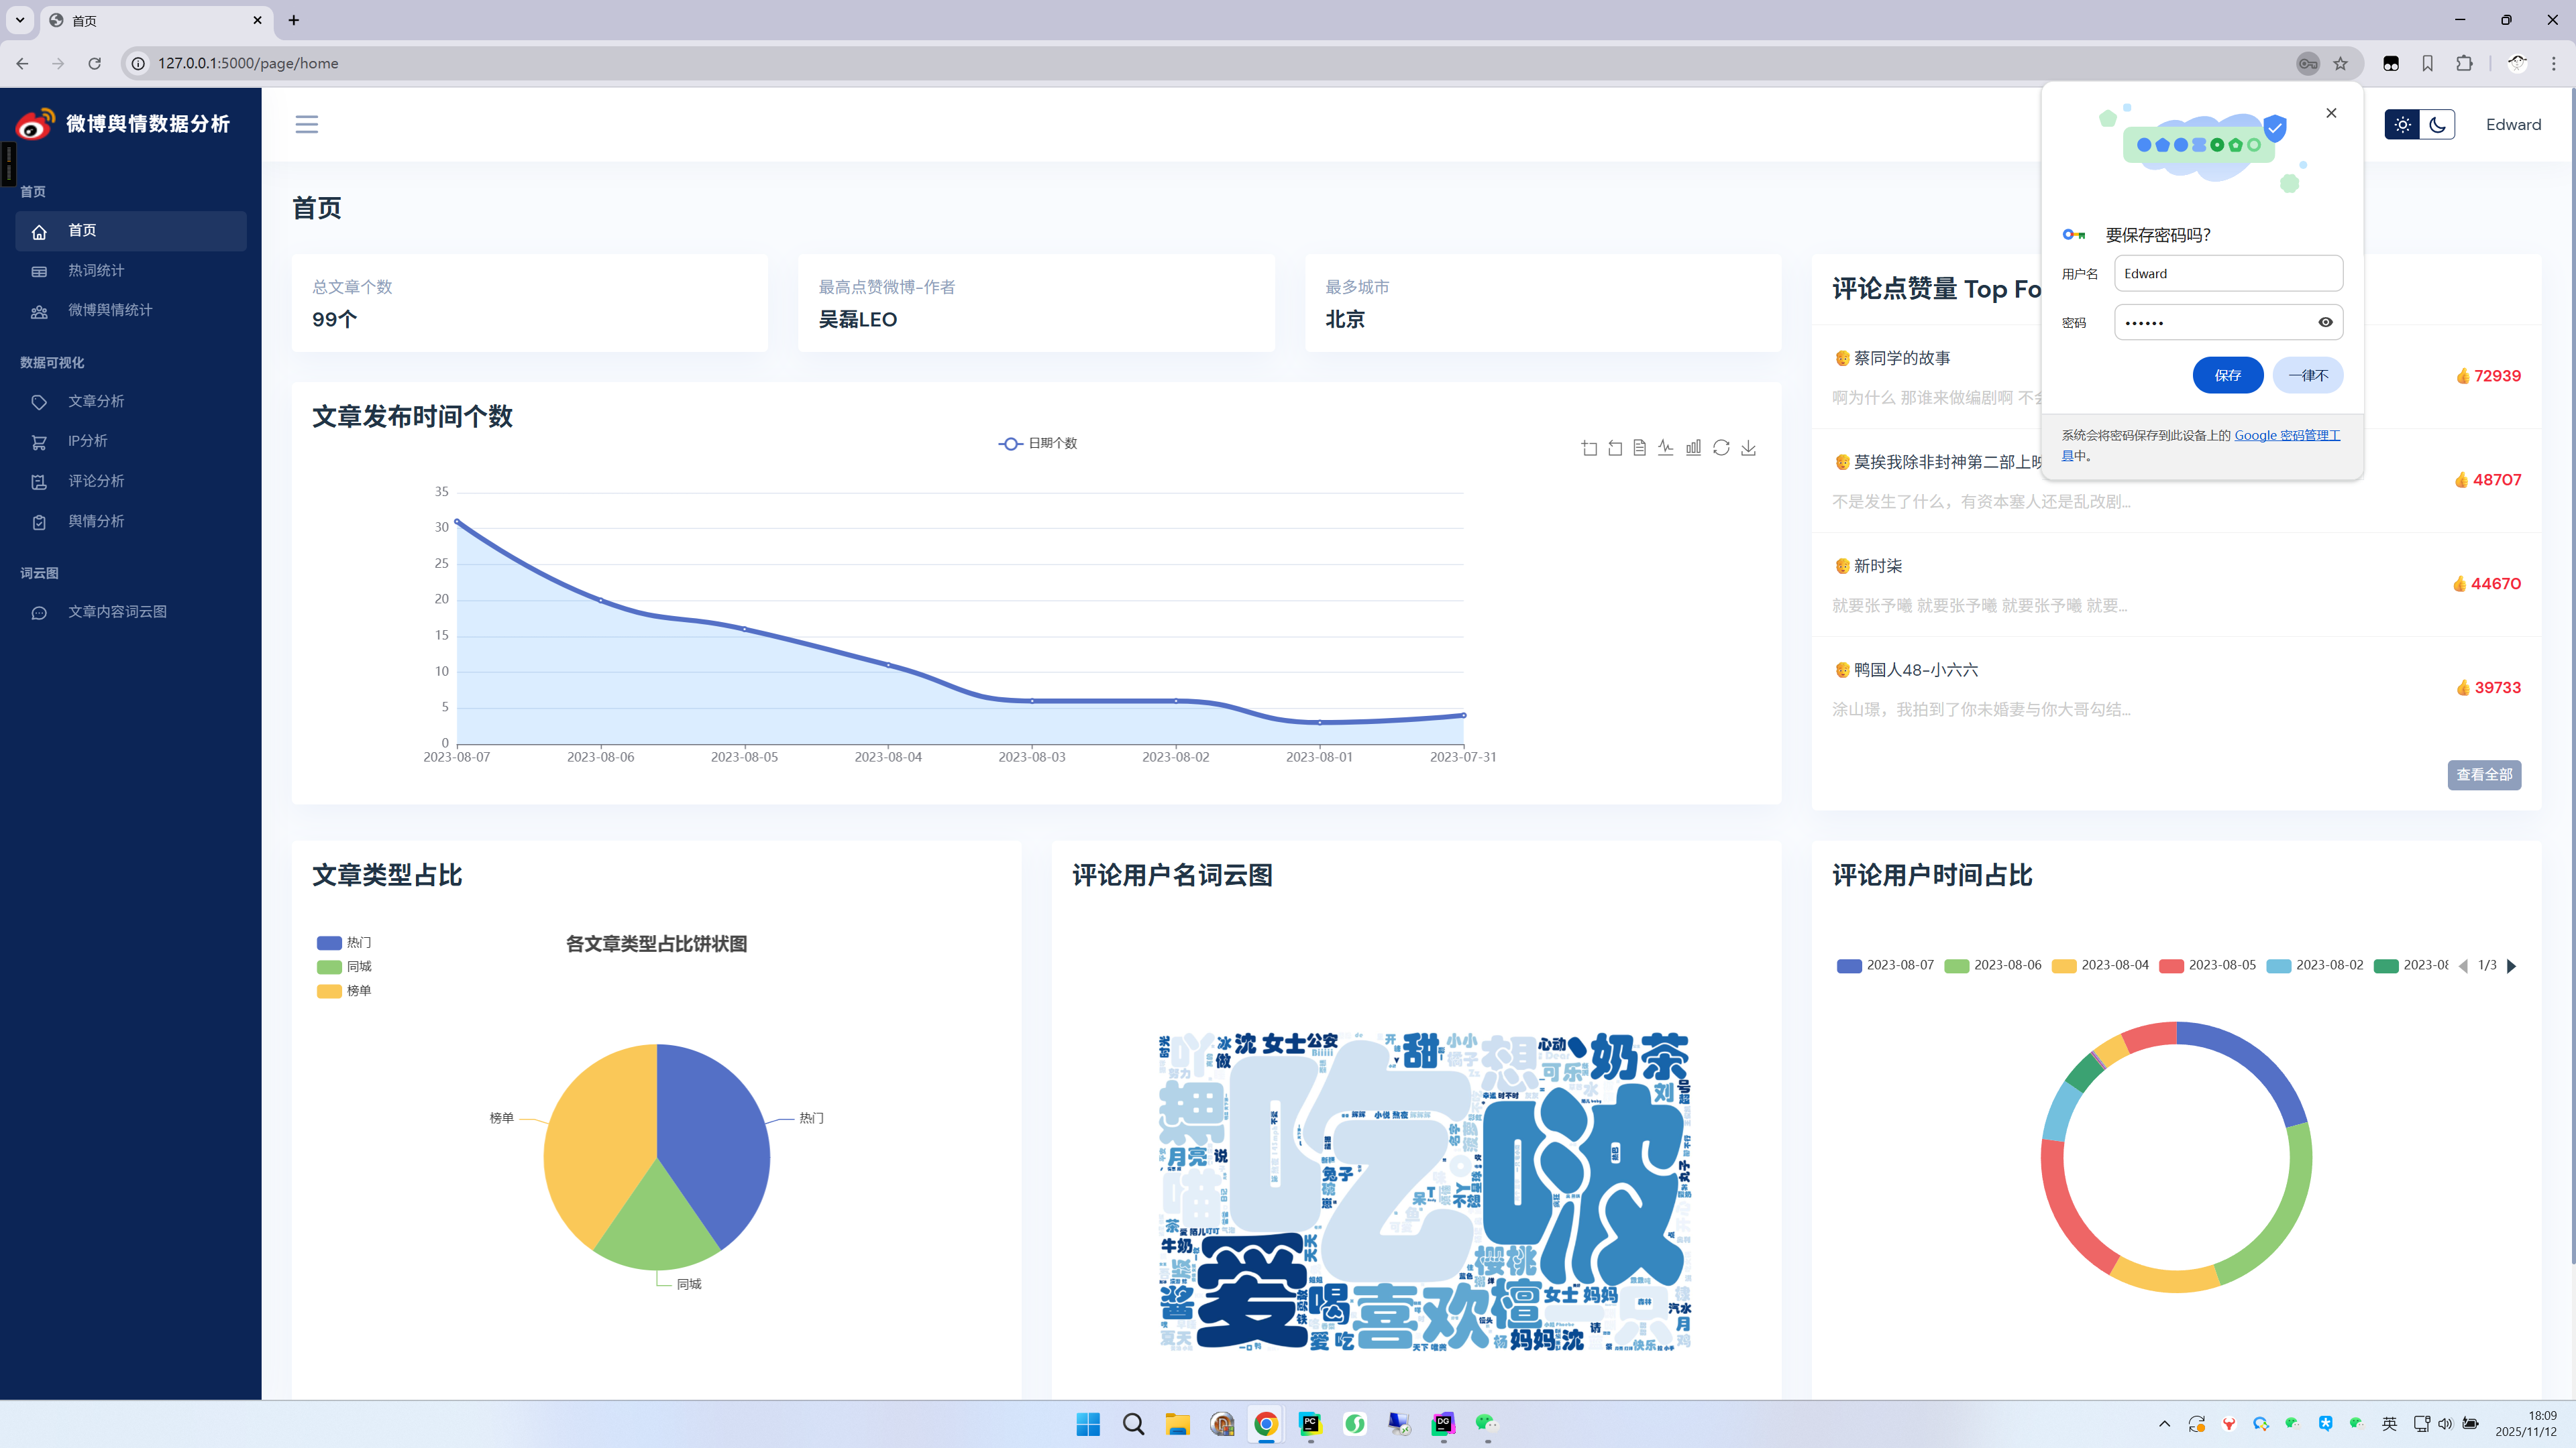Switch chart to line chart icon
Image resolution: width=2576 pixels, height=1448 pixels.
point(1665,448)
